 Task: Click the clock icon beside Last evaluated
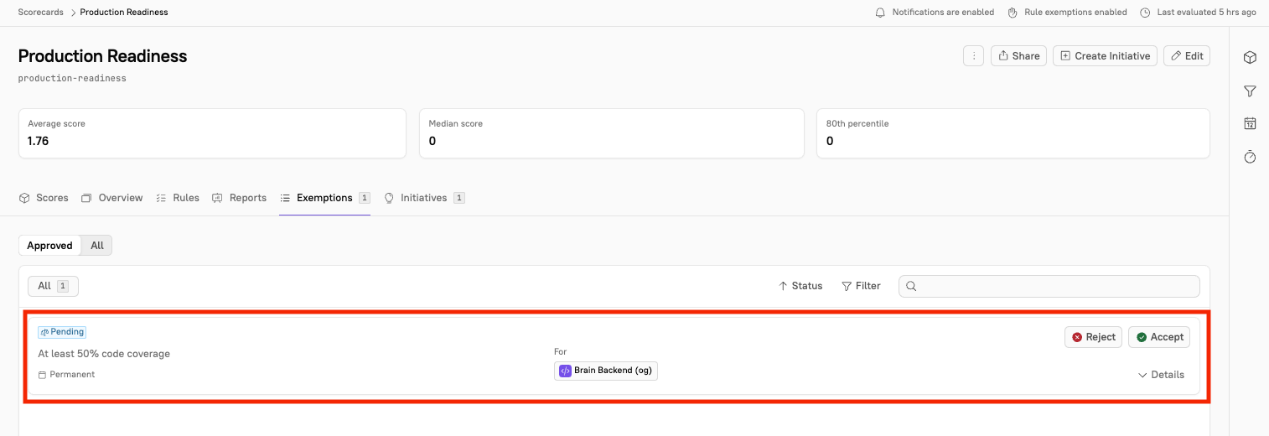tap(1145, 13)
